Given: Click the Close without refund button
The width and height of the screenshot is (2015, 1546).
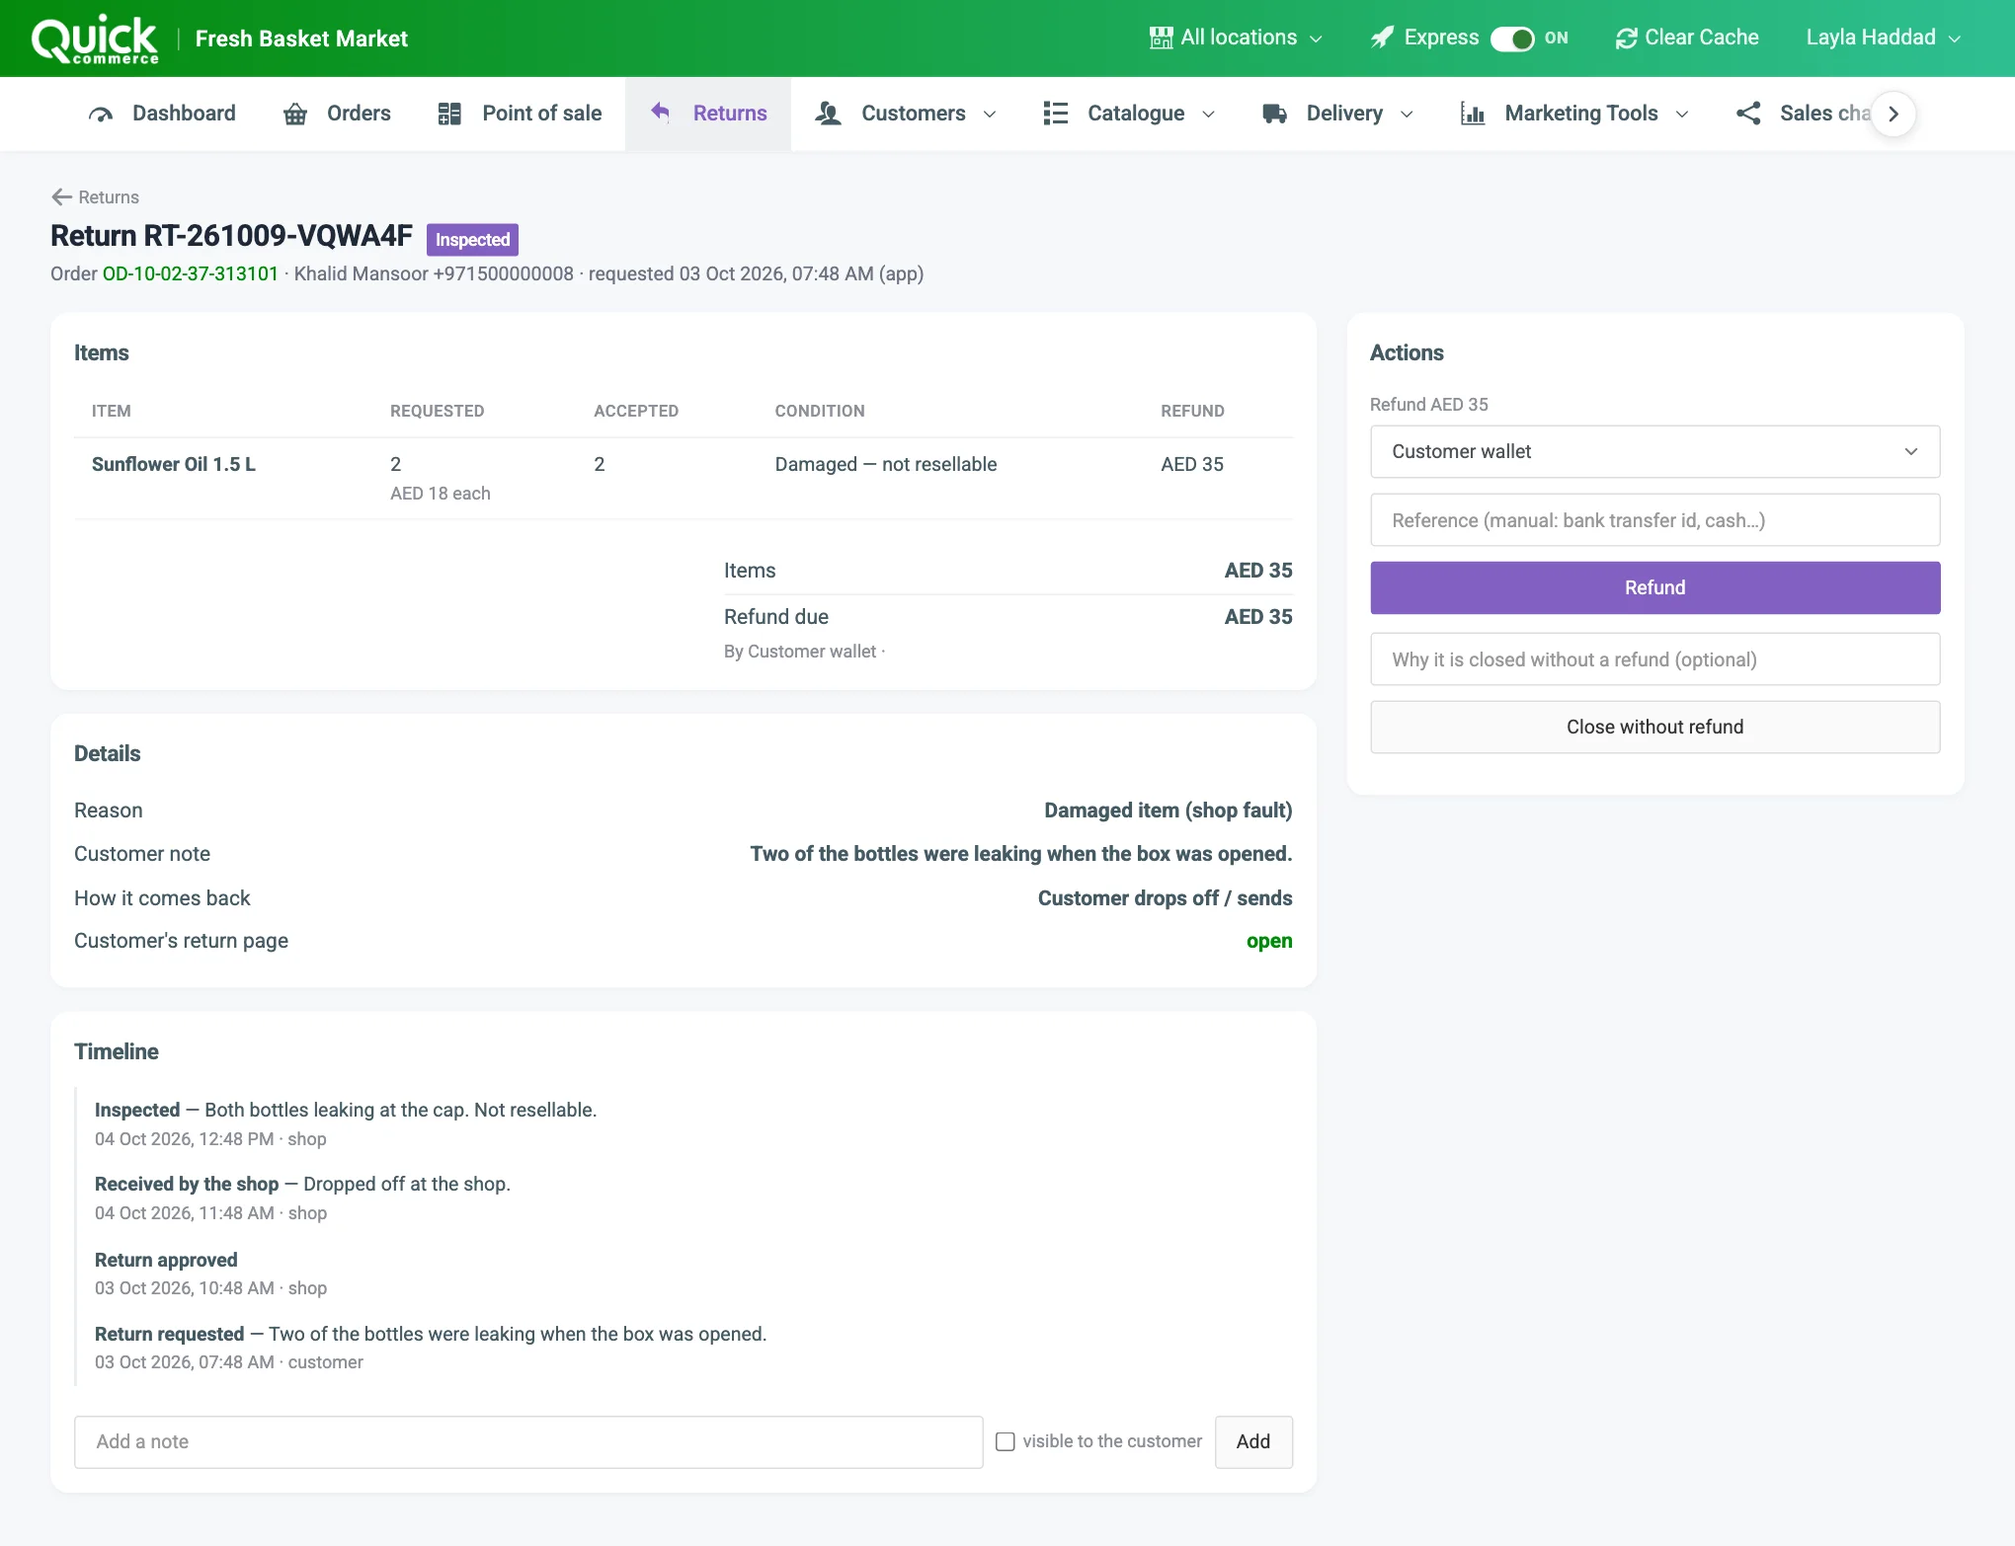Looking at the screenshot, I should pyautogui.click(x=1654, y=727).
